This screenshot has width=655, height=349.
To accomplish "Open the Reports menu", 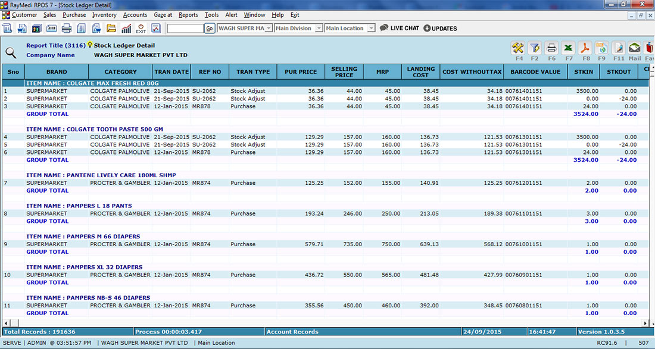I will [188, 15].
